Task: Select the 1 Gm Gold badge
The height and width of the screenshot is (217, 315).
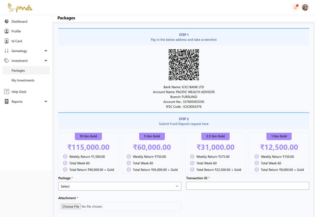Action: point(279,136)
